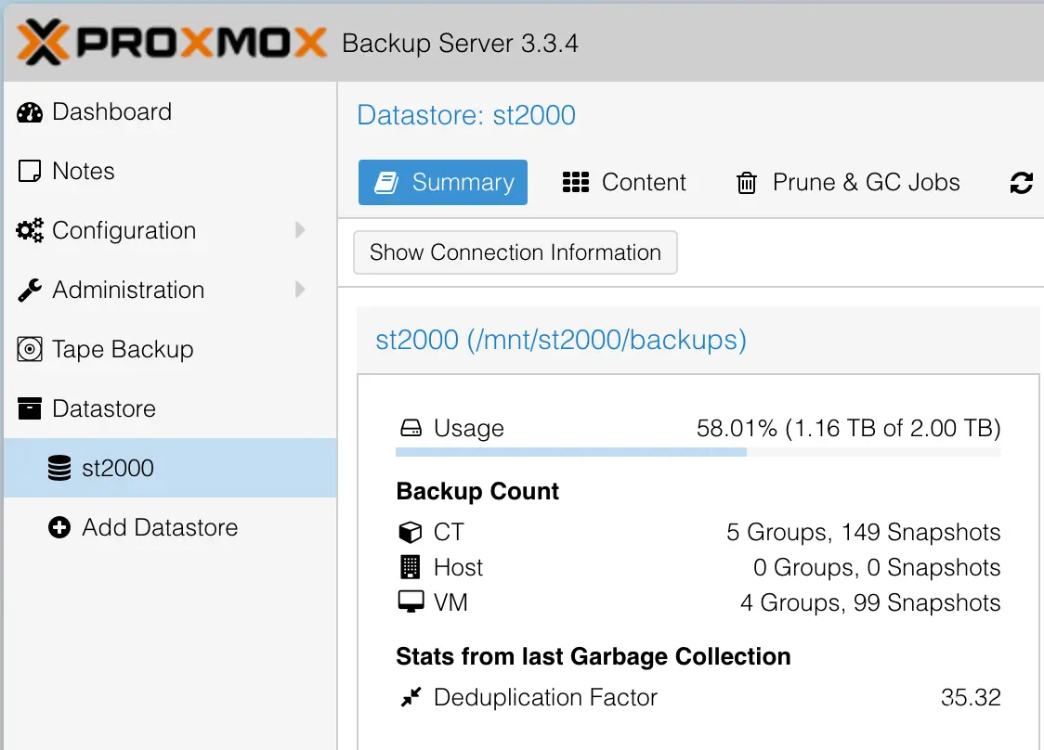Click the refresh arrows icon
Image resolution: width=1044 pixels, height=750 pixels.
pos(1022,182)
